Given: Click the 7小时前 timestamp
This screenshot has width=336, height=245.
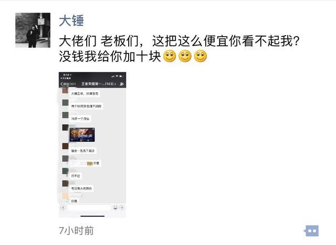Looking at the screenshot, I should (76, 231).
